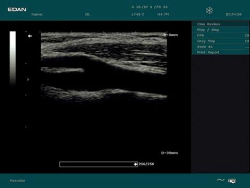Open the Save As option
The height and width of the screenshot is (188, 250).
click(x=220, y=46)
